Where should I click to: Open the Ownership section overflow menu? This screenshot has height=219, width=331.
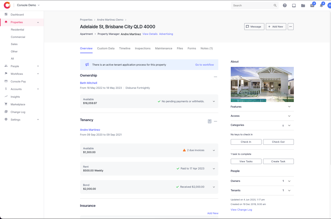215,77
